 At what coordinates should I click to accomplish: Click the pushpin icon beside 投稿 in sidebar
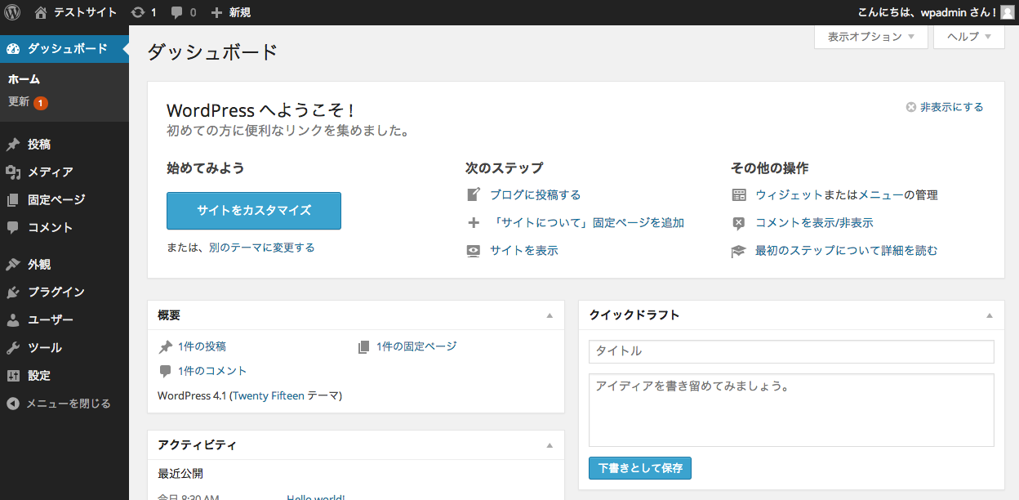[12, 145]
